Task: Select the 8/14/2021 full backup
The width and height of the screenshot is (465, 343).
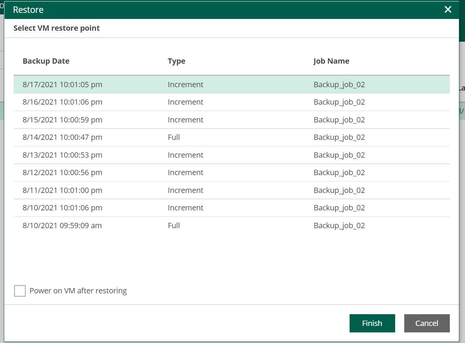Action: [x=152, y=137]
